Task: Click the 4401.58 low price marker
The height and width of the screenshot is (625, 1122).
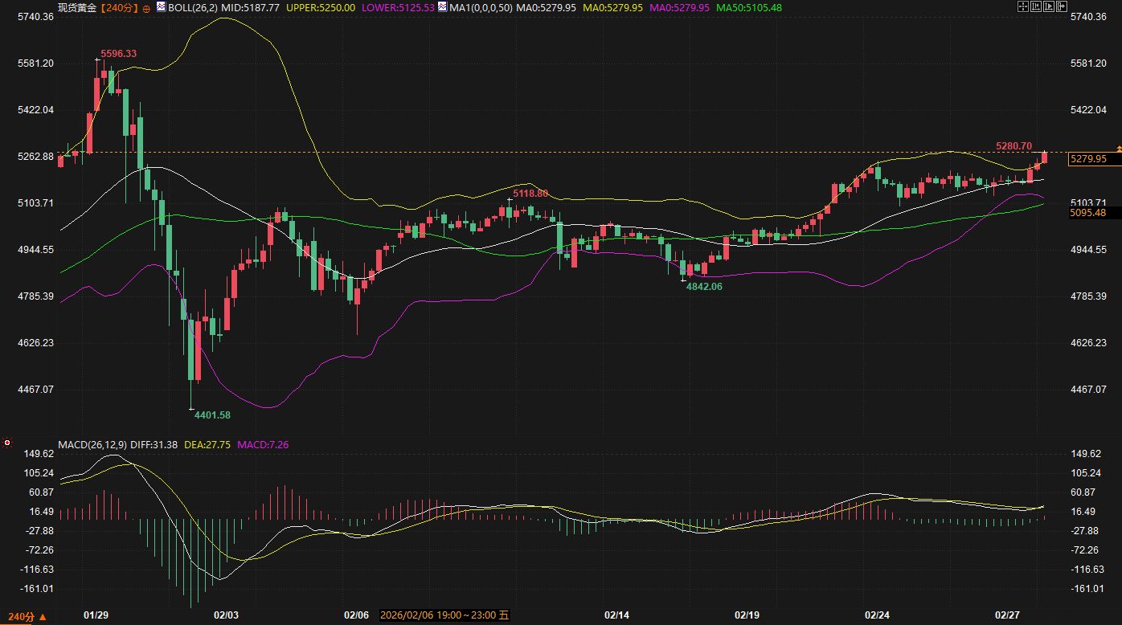Action: (212, 415)
